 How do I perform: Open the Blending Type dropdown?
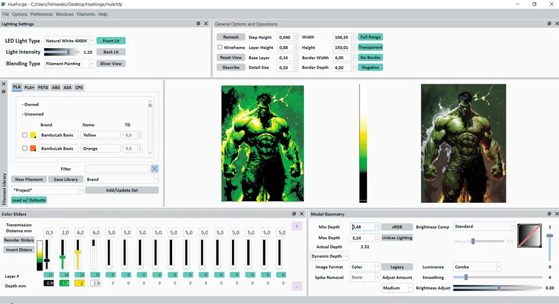[69, 64]
